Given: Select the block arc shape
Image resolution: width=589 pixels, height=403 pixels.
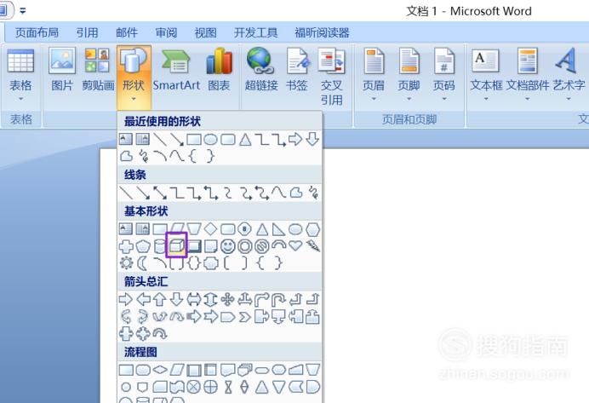Looking at the screenshot, I should coord(278,245).
